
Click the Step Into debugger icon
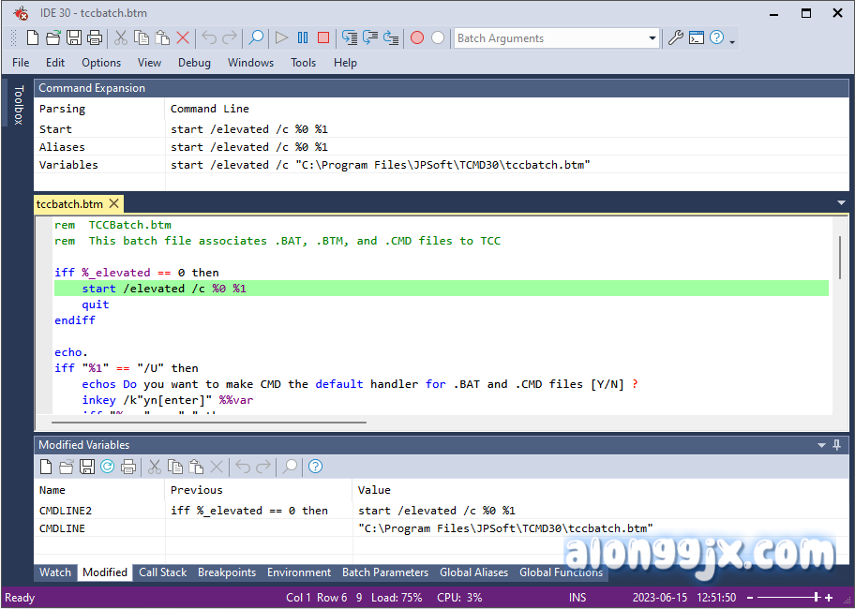(350, 38)
